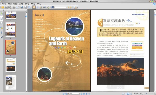156x95 pixels.
Task: Select the arrow selection tool
Action: pyautogui.click(x=37, y=7)
